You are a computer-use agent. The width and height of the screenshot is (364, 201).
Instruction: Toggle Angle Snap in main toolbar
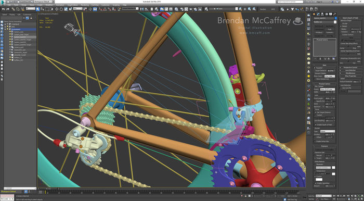point(105,9)
